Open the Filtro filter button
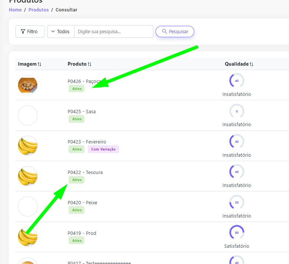 pyautogui.click(x=30, y=32)
